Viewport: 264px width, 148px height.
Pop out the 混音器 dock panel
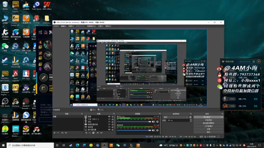pos(160,114)
